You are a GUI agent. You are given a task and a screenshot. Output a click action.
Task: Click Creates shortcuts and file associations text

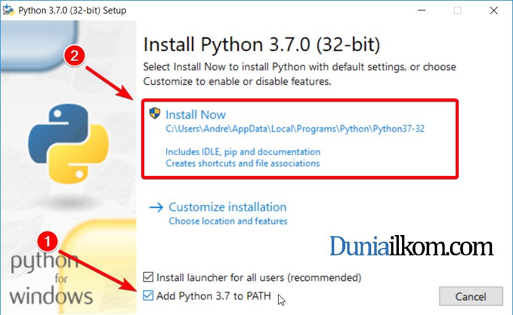tap(243, 163)
